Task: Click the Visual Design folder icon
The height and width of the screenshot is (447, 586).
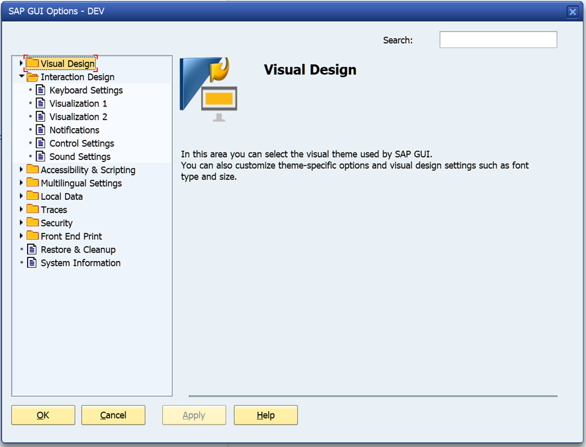Action: click(x=32, y=62)
